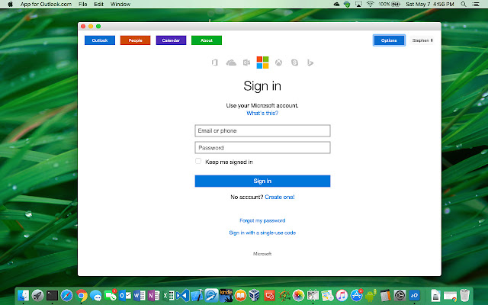
Task: Open the OneDrive cloud icon in the services row
Action: tap(231, 63)
